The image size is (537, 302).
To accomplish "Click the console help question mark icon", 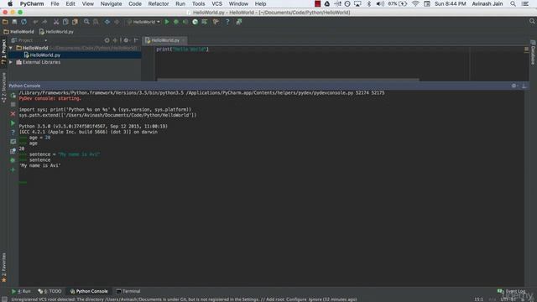I will [x=13, y=133].
